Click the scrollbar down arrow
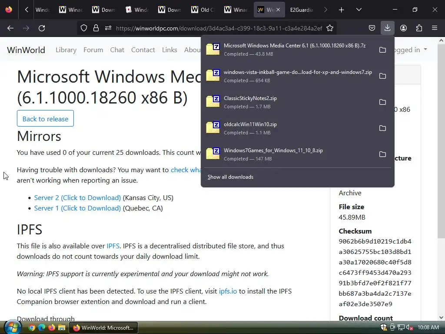The height and width of the screenshot is (334, 445). pos(442,317)
